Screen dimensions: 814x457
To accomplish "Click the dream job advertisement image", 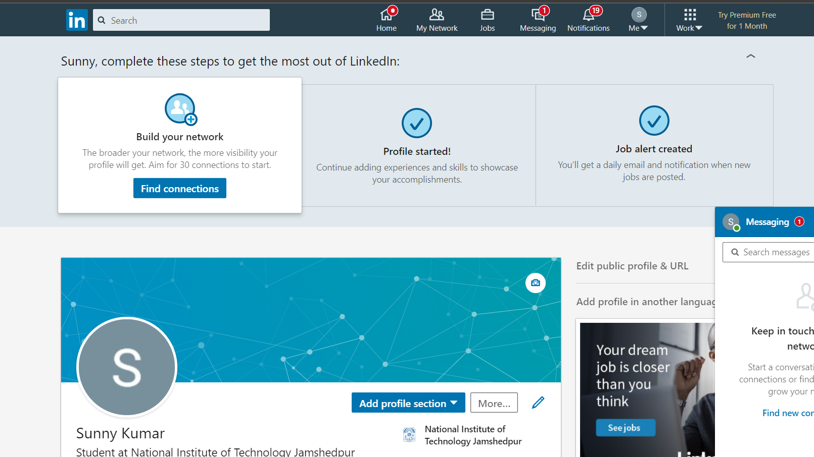I will tap(647, 390).
